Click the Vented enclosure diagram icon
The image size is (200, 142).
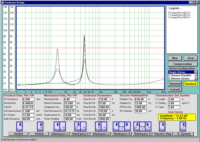pyautogui.click(x=40, y=126)
